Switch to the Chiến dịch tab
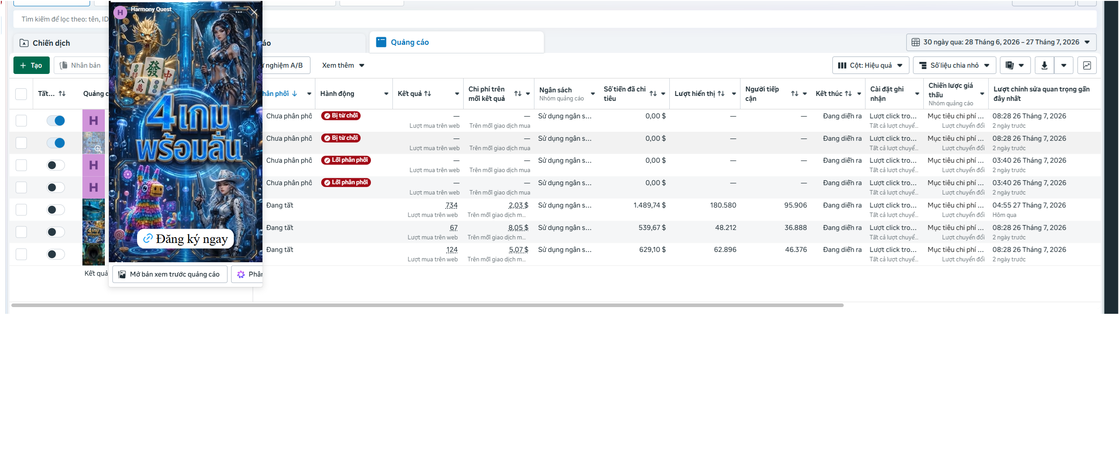 pyautogui.click(x=52, y=43)
